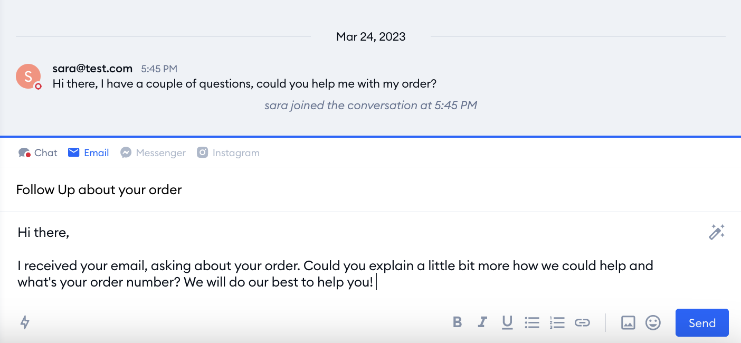Apply underline formatting to text
Viewport: 741px width, 343px height.
[507, 322]
